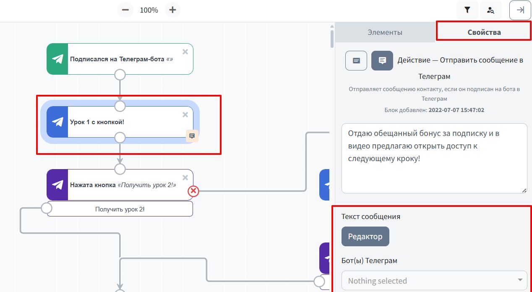Screen dimensions: 532x292
Task: Click output connector of Подписался block
Action: point(120,75)
